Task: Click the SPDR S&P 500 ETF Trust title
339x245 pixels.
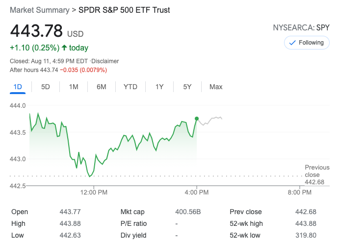Action: click(x=124, y=10)
